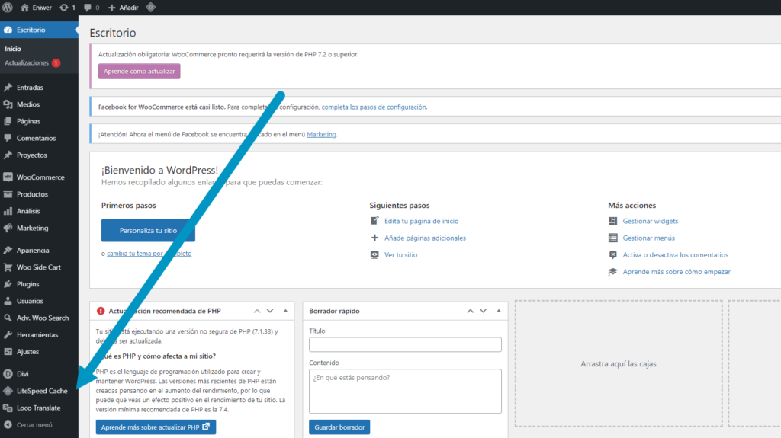Image resolution: width=781 pixels, height=438 pixels.
Task: Click LiteSpeed Cache sidebar icon
Action: pos(8,391)
